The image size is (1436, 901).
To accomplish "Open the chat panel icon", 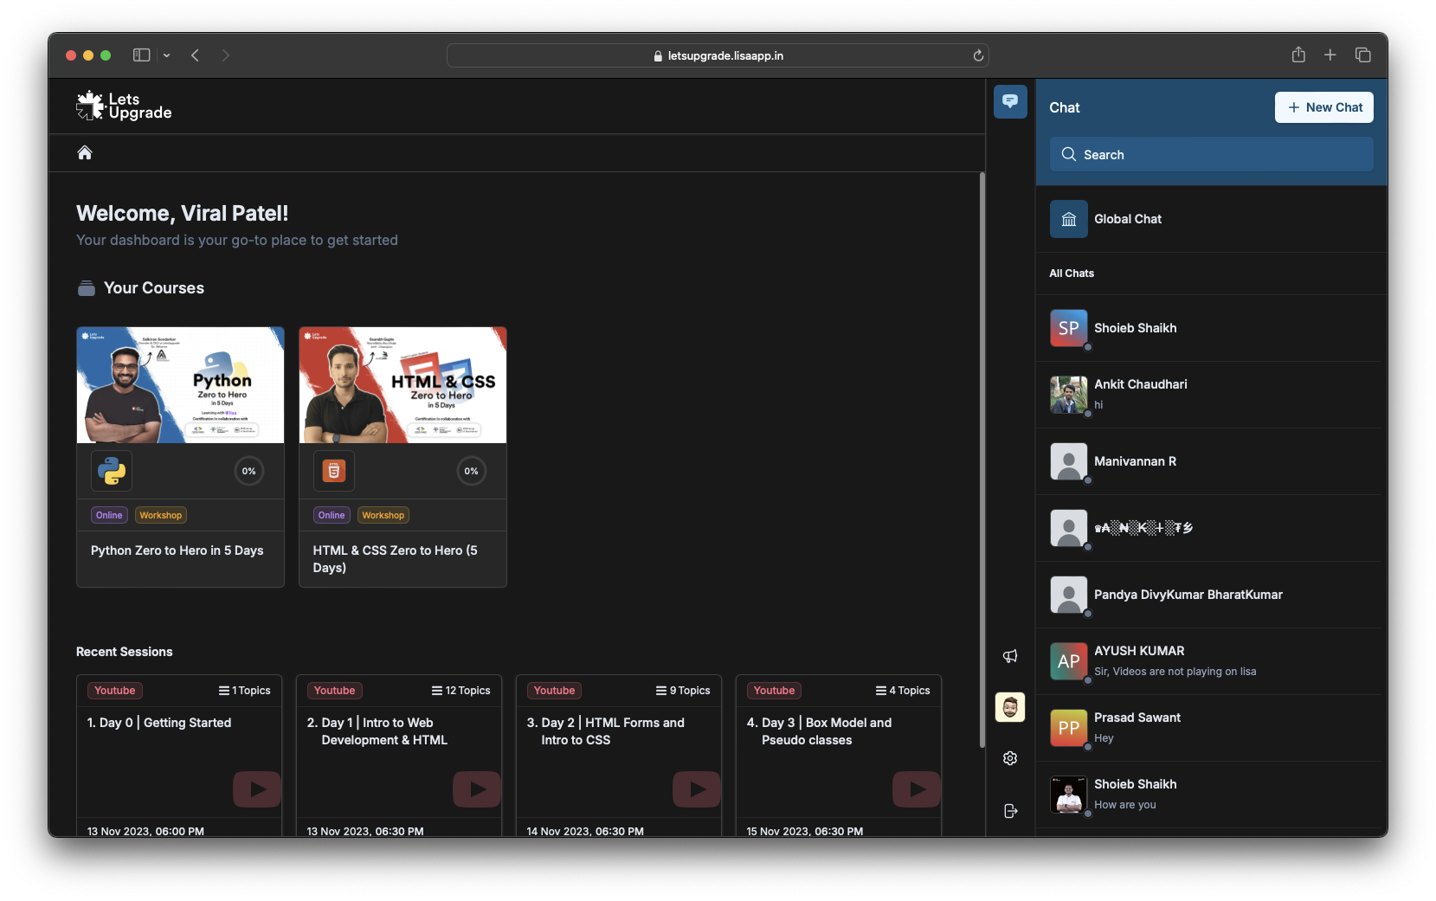I will click(x=1010, y=101).
